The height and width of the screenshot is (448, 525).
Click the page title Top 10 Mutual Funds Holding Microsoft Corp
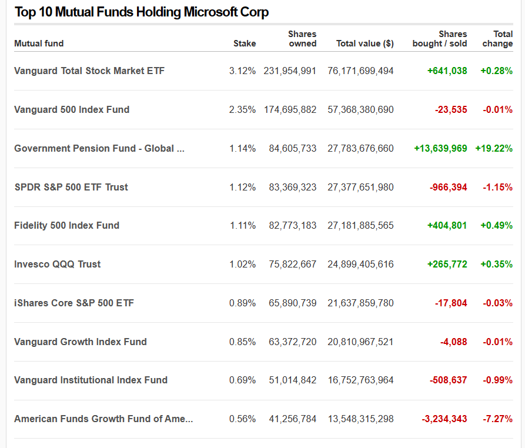(142, 12)
